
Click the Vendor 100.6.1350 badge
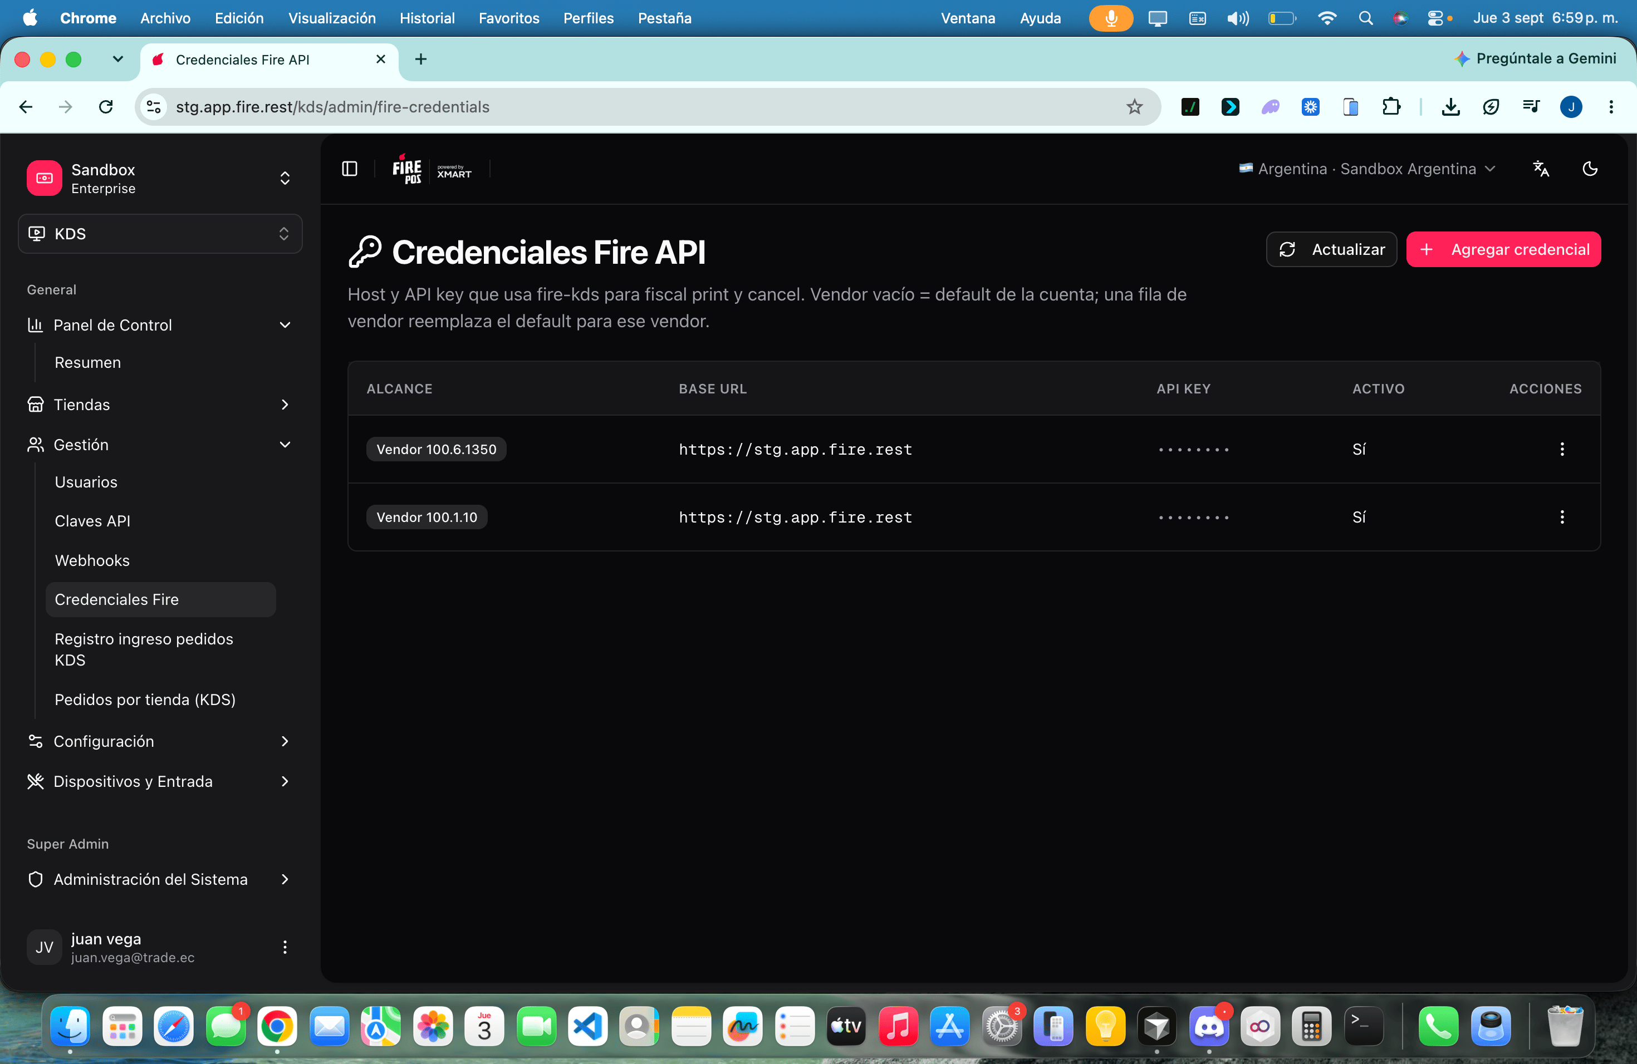(436, 449)
